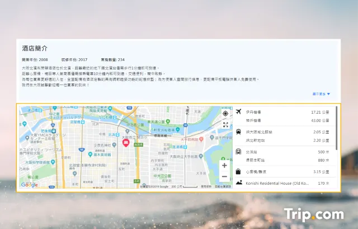Screen dimensions: 358x229
Task: Click the nearby places list scrollbar
Action: 337,128
